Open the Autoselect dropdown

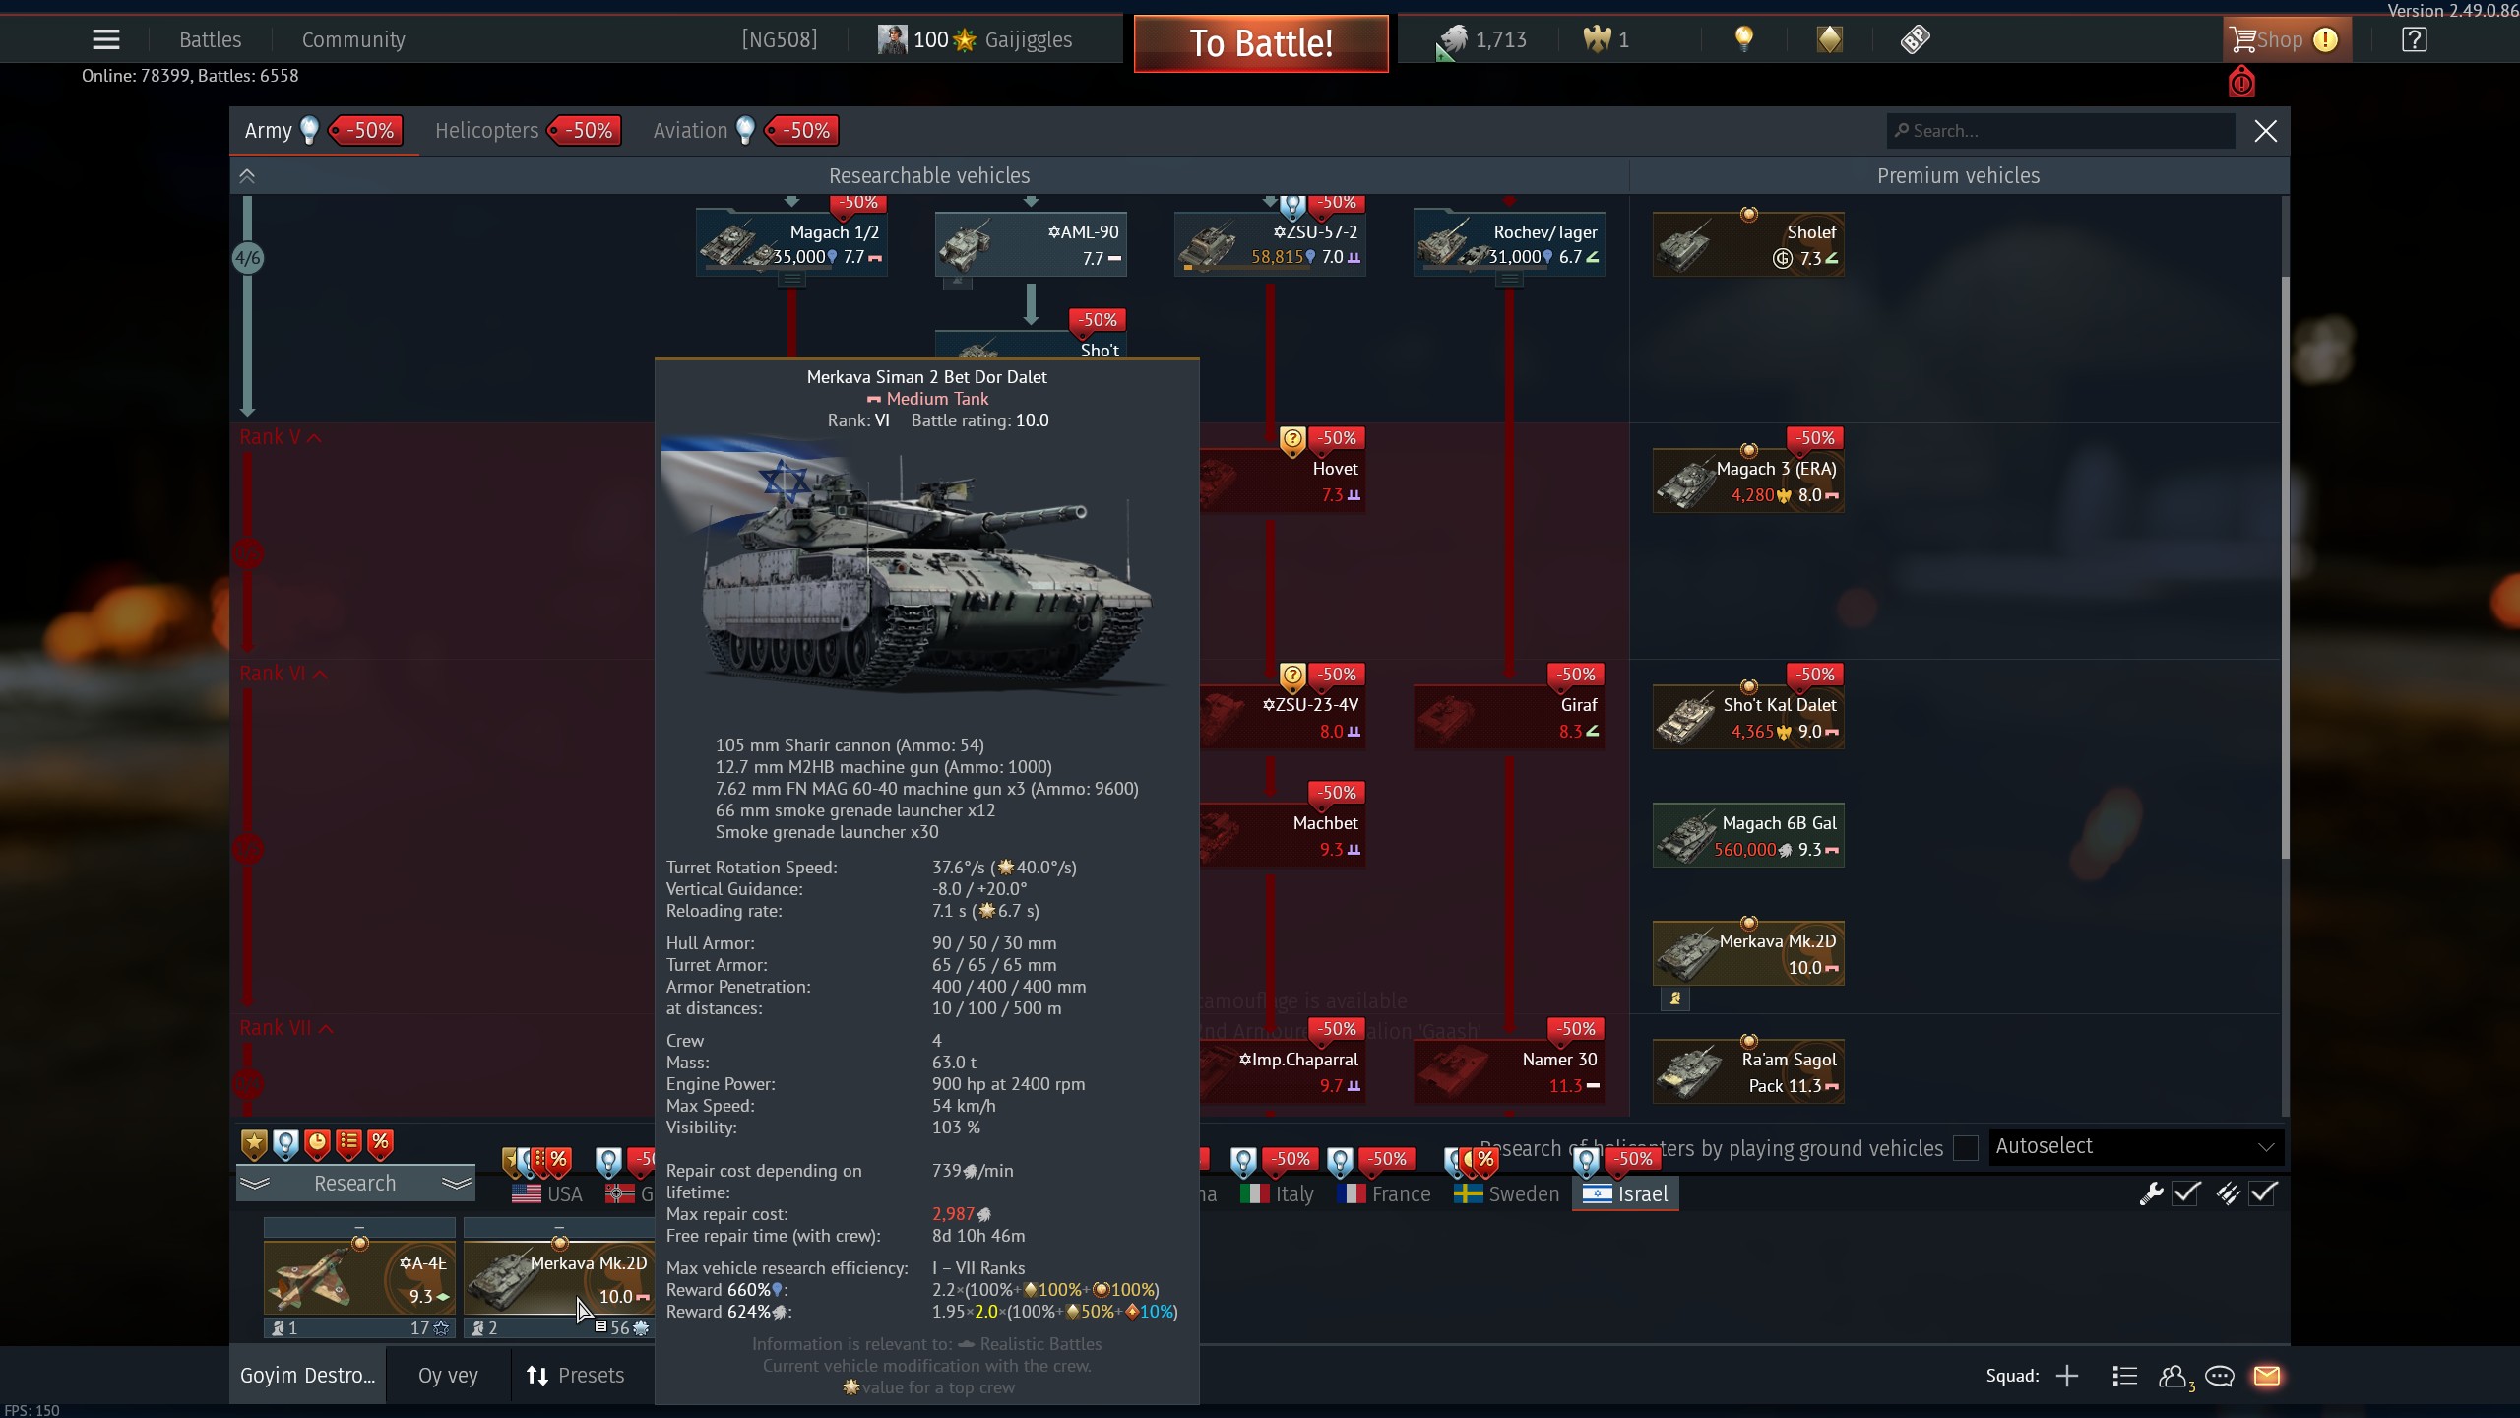(2134, 1147)
